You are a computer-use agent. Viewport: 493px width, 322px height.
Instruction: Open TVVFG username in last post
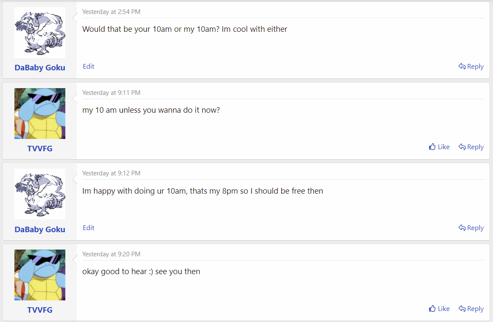[40, 310]
